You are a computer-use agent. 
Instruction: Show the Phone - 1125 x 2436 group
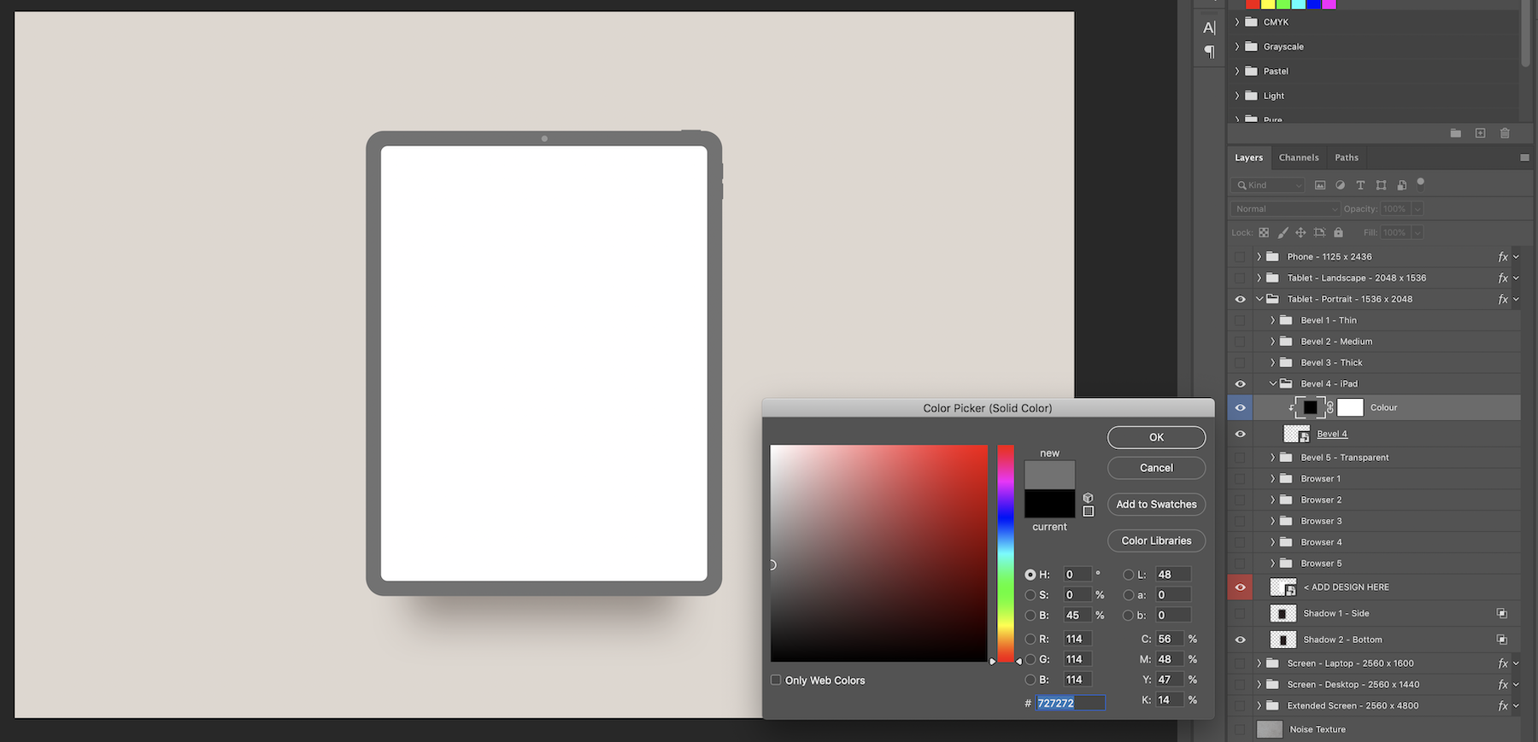click(1240, 257)
